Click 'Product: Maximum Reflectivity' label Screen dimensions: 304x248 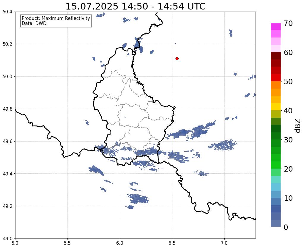(x=56, y=18)
